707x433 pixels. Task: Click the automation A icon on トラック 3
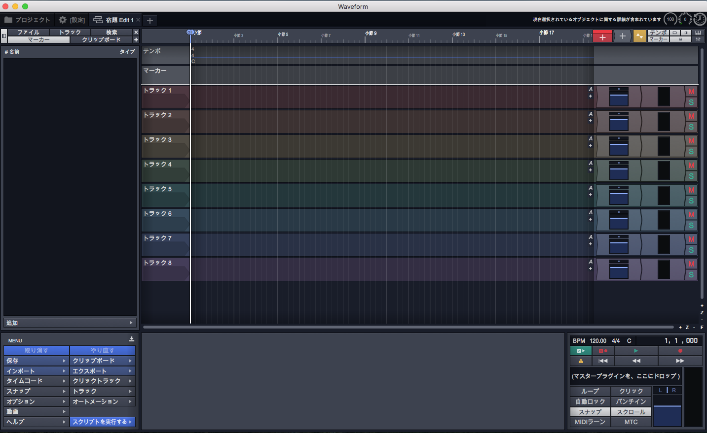(591, 138)
